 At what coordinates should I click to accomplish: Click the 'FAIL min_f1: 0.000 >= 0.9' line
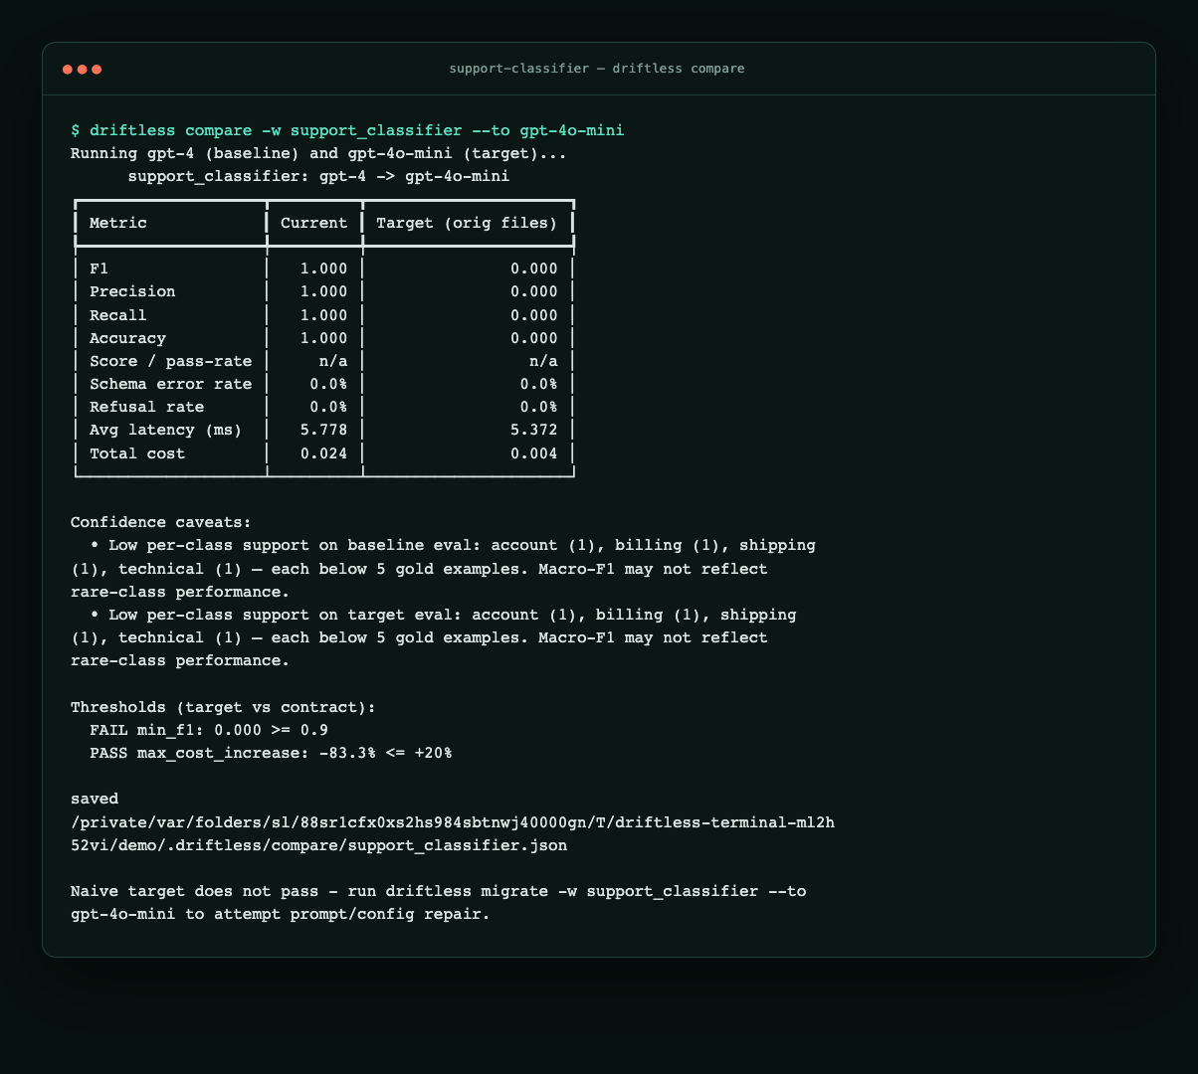pyautogui.click(x=209, y=730)
